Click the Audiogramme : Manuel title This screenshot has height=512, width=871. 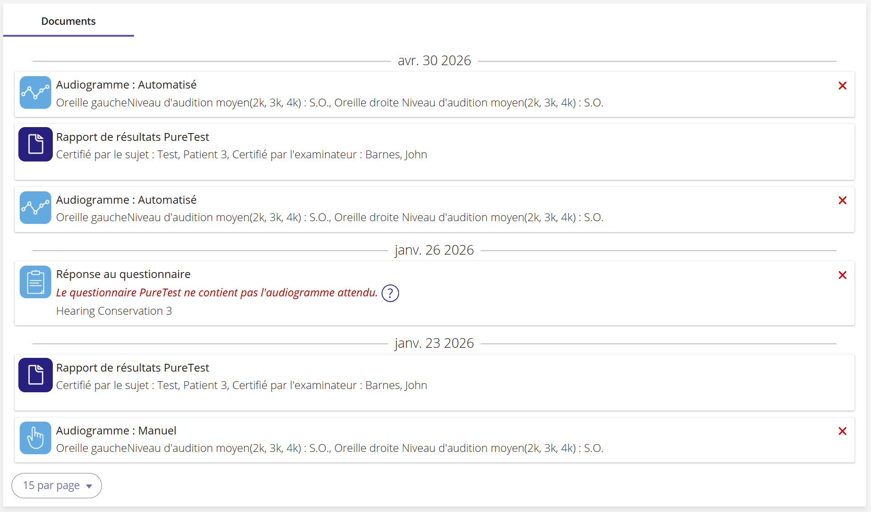116,431
